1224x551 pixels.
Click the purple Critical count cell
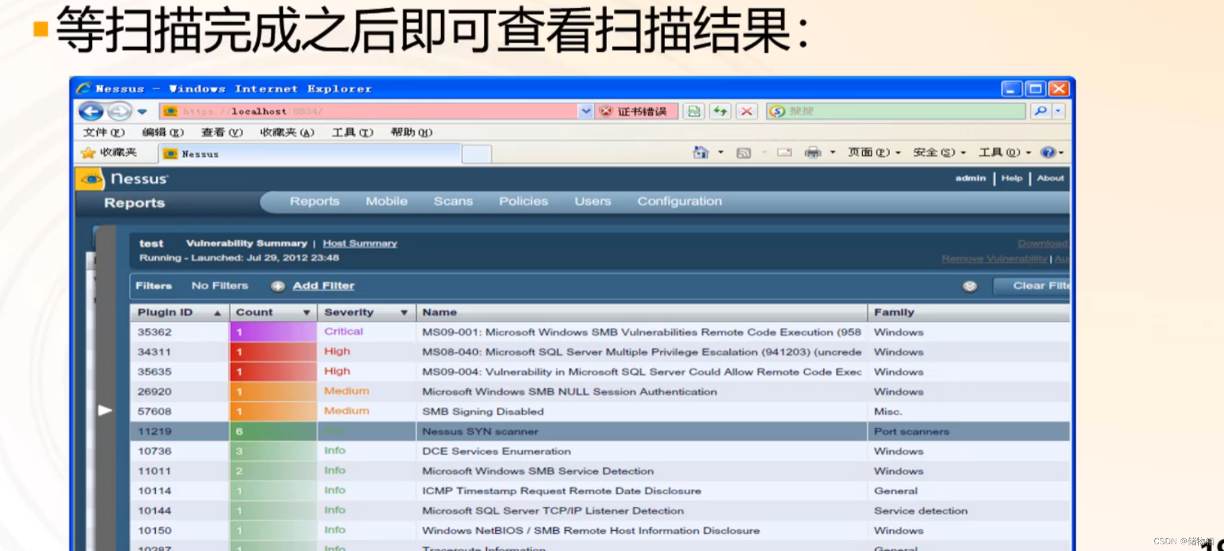(x=273, y=332)
